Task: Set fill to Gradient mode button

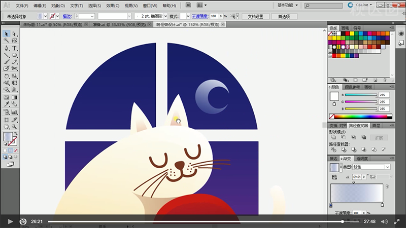Action: click(x=10, y=150)
